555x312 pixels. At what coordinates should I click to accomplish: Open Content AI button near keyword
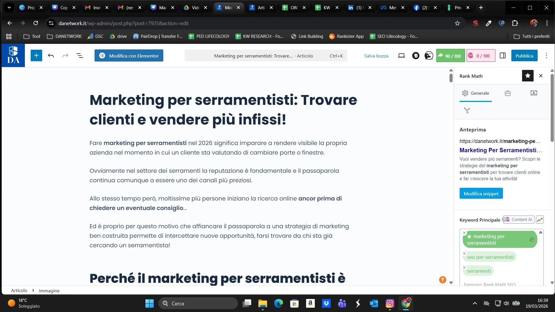[x=519, y=220]
